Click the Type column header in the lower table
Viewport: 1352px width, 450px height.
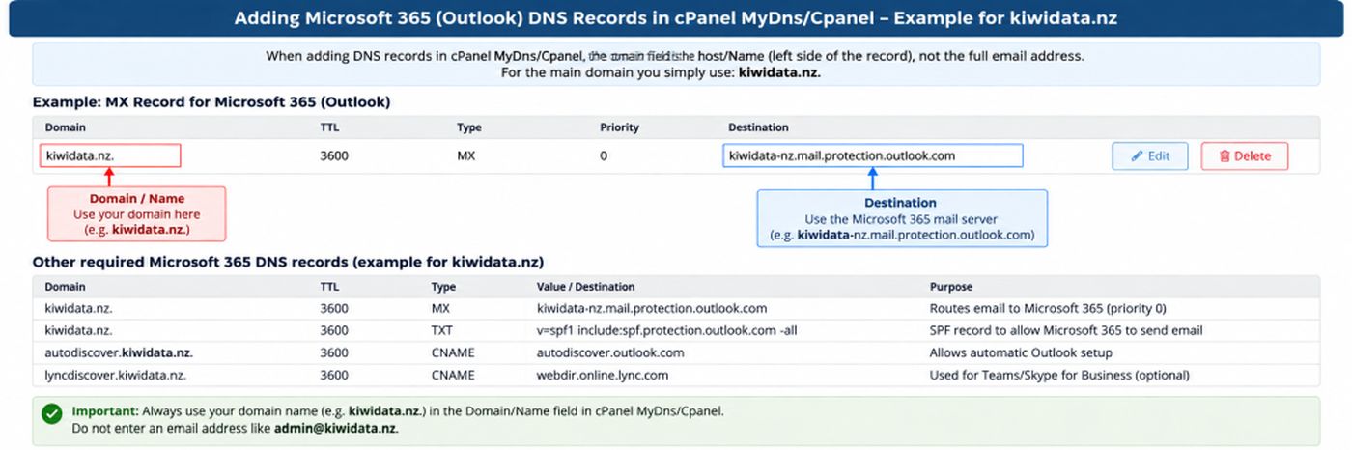click(443, 287)
